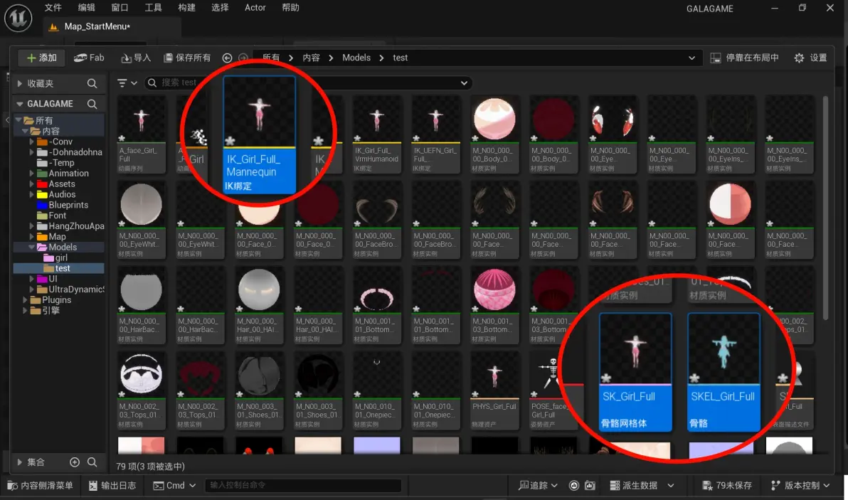Collapse the GALAGAME section
This screenshot has height=500, width=848.
click(x=19, y=104)
